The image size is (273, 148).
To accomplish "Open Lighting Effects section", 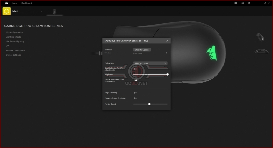I will click(13, 37).
